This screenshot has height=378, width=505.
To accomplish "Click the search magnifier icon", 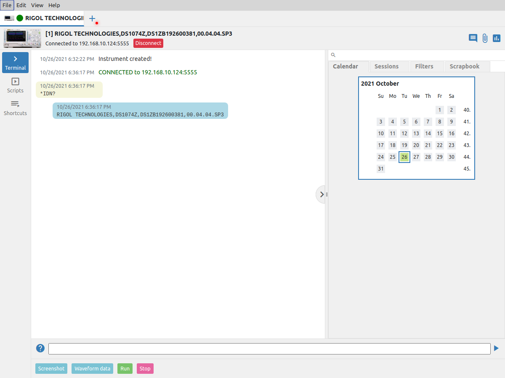I will [x=333, y=55].
